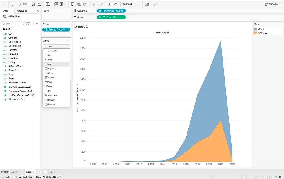Expand the Clear Sheet dropdown arrow
284x179 pixels.
(x=66, y=4)
